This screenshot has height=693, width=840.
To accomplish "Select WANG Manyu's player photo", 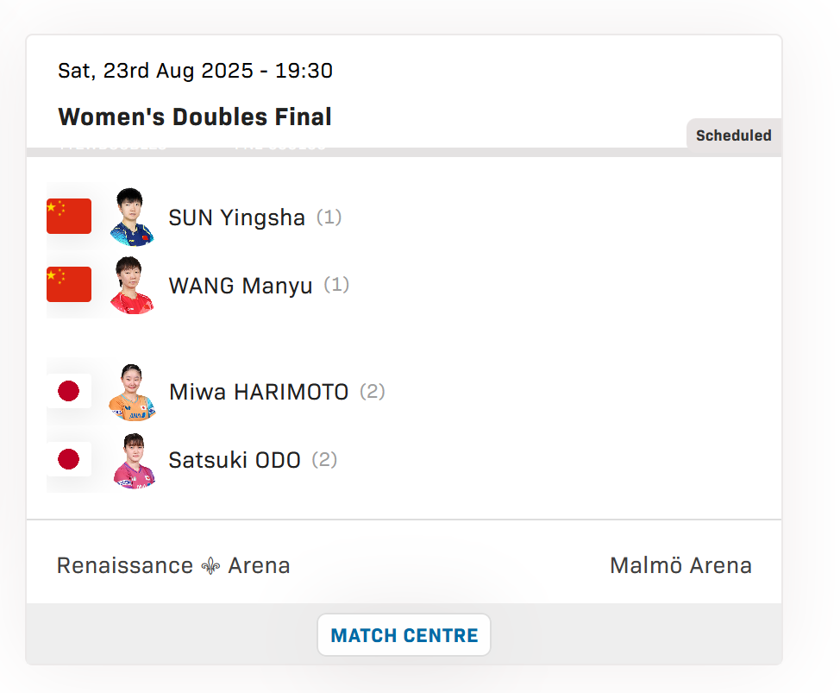I will 132,285.
